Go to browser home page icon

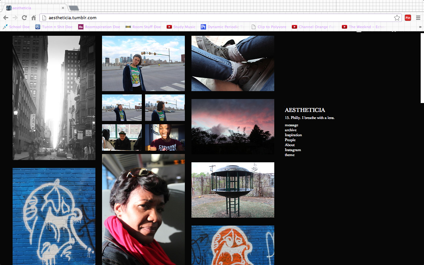pos(33,18)
